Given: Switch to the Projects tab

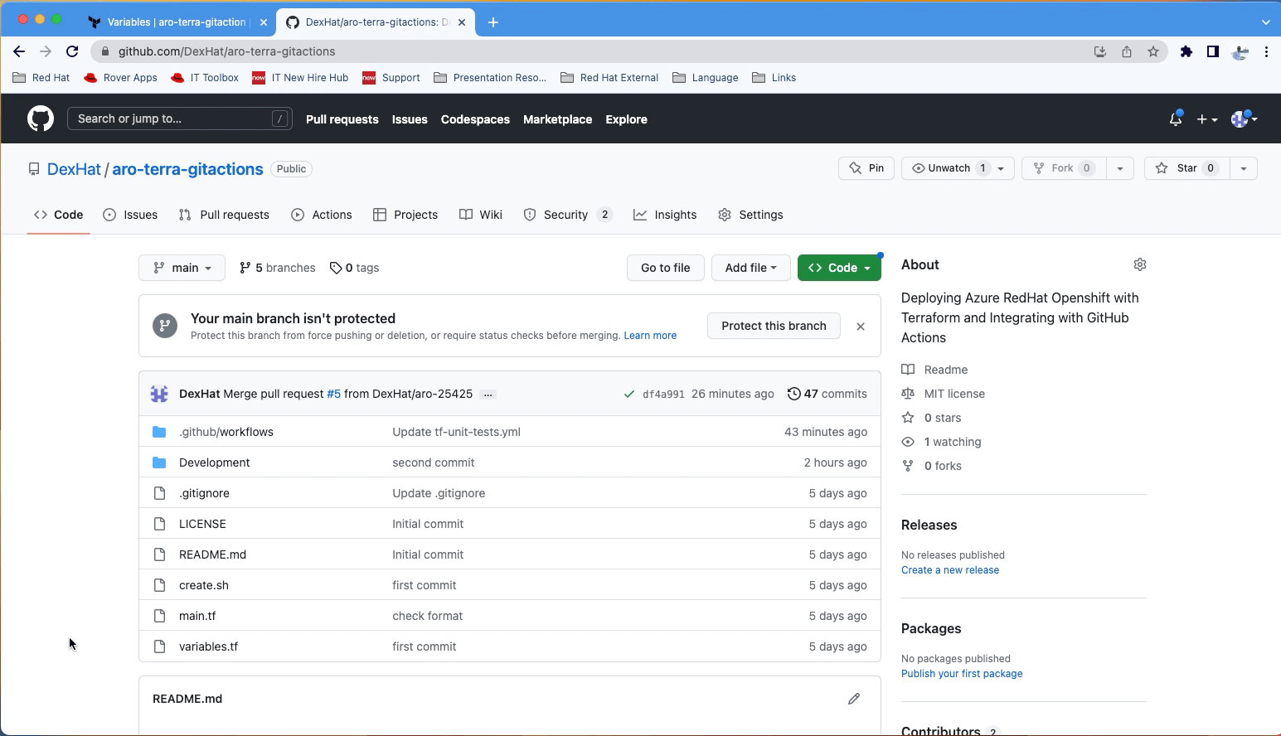Looking at the screenshot, I should coord(405,215).
